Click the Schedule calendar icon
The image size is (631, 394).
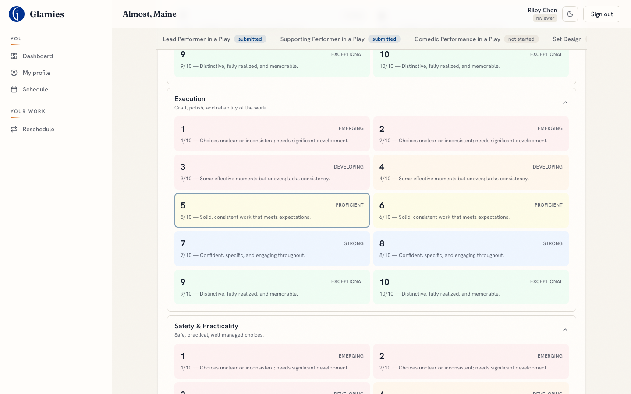(14, 89)
